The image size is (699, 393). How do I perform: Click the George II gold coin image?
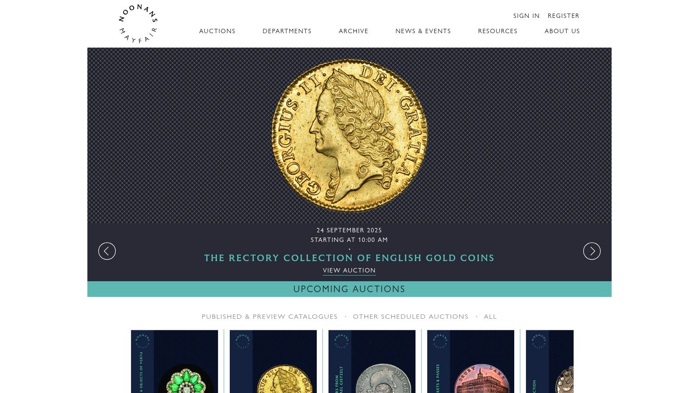pos(349,135)
